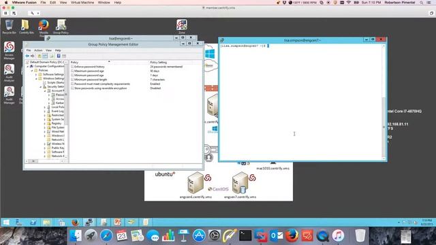Open Help menu in Group Policy Management Editor

[58, 50]
